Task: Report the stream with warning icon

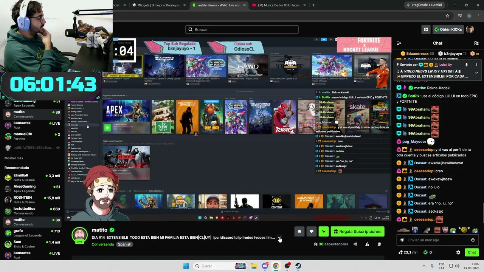Action: [x=367, y=244]
